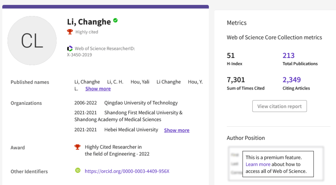Expand Organizations list with Show more
The image size is (336, 185).
[x=177, y=130]
